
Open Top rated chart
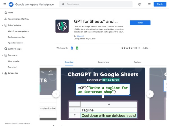click(12, 67)
